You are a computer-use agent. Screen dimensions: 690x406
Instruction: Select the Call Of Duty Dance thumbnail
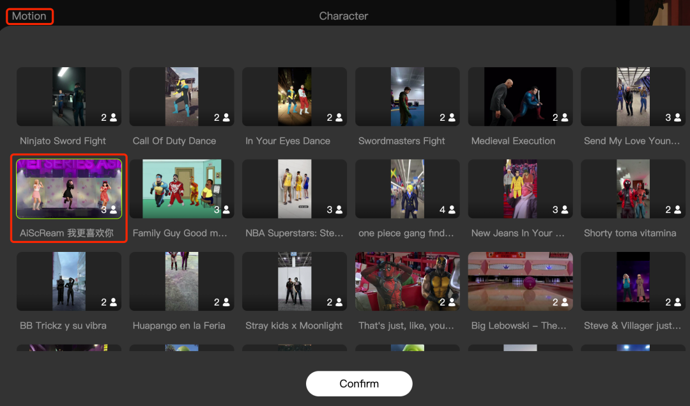click(x=181, y=97)
